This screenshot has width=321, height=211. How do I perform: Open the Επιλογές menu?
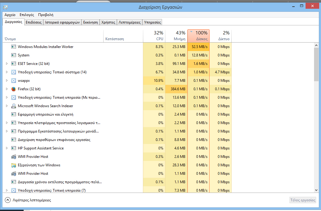(x=27, y=15)
